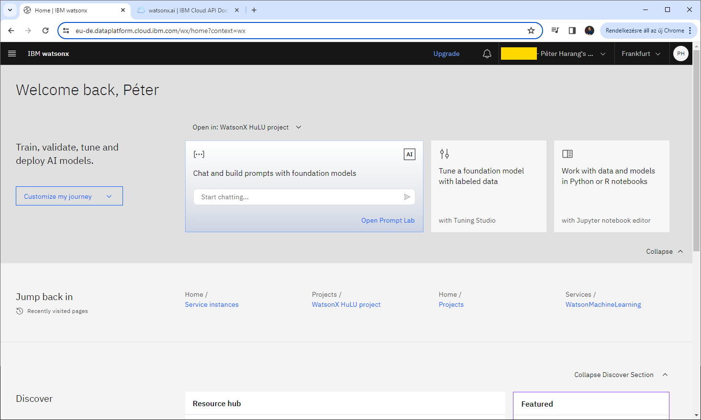Viewport: 701px width, 420px height.
Task: Open the tab search dropdown arrow
Action: tap(10, 10)
